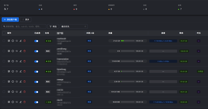Screen dimensions: 208x109
Task: Toggle enabled switch for the 21.63 GB client
Action: pos(36,41)
